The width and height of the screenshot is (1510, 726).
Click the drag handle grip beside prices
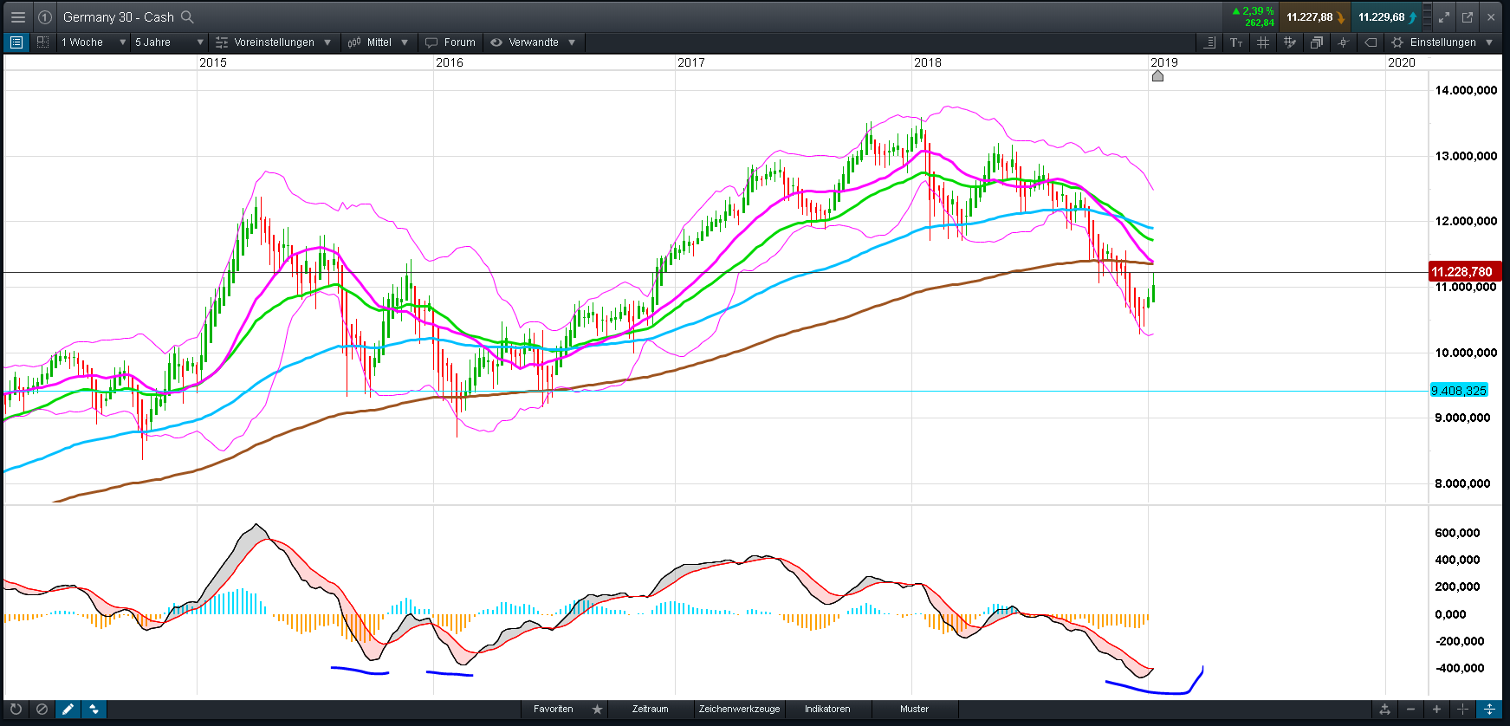tap(1428, 17)
